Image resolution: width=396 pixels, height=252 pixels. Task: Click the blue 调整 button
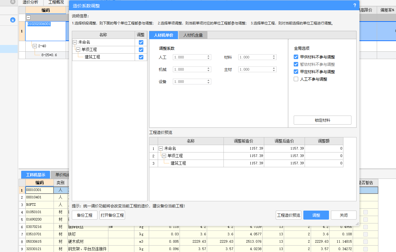tap(316, 215)
